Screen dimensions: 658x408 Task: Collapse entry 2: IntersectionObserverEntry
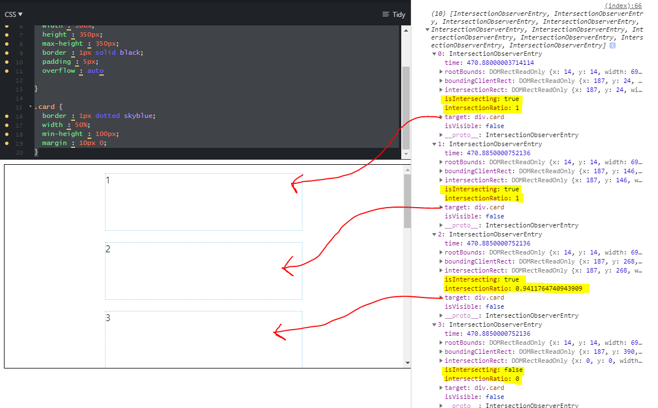(435, 234)
